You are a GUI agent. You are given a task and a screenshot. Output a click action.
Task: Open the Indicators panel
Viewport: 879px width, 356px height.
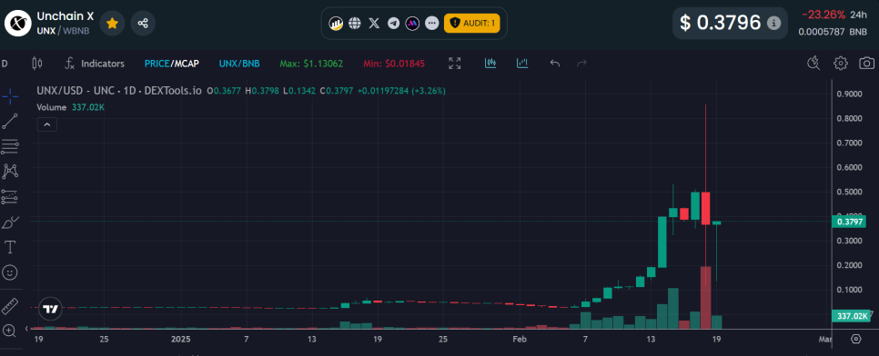pos(95,64)
